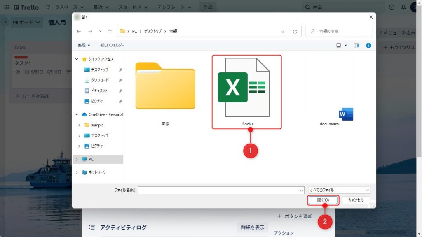The height and width of the screenshot is (237, 422).
Task: Click the Trello page vertical scrollbar
Action: click(x=419, y=81)
